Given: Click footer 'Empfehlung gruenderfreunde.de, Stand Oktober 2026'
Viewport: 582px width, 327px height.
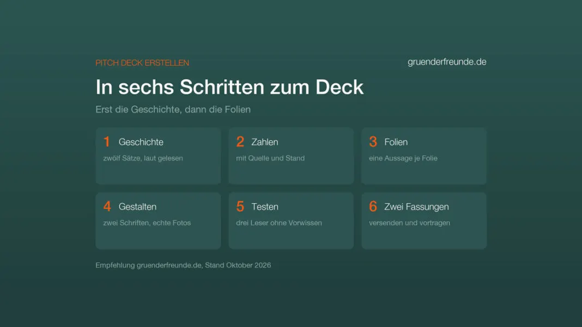Looking at the screenshot, I should pos(183,265).
